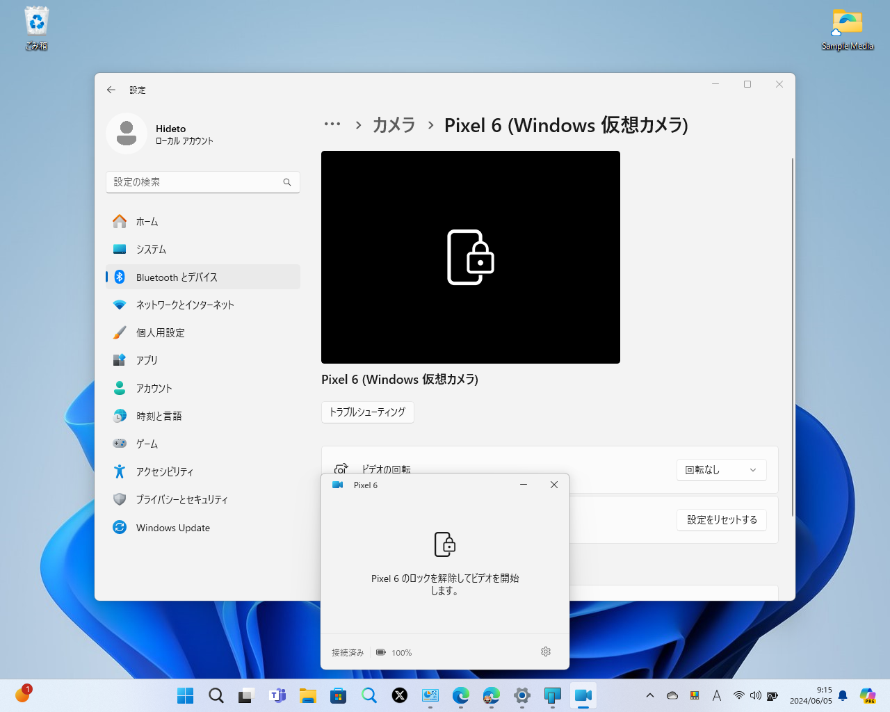Open the X app from the taskbar
This screenshot has width=890, height=712.
399,695
